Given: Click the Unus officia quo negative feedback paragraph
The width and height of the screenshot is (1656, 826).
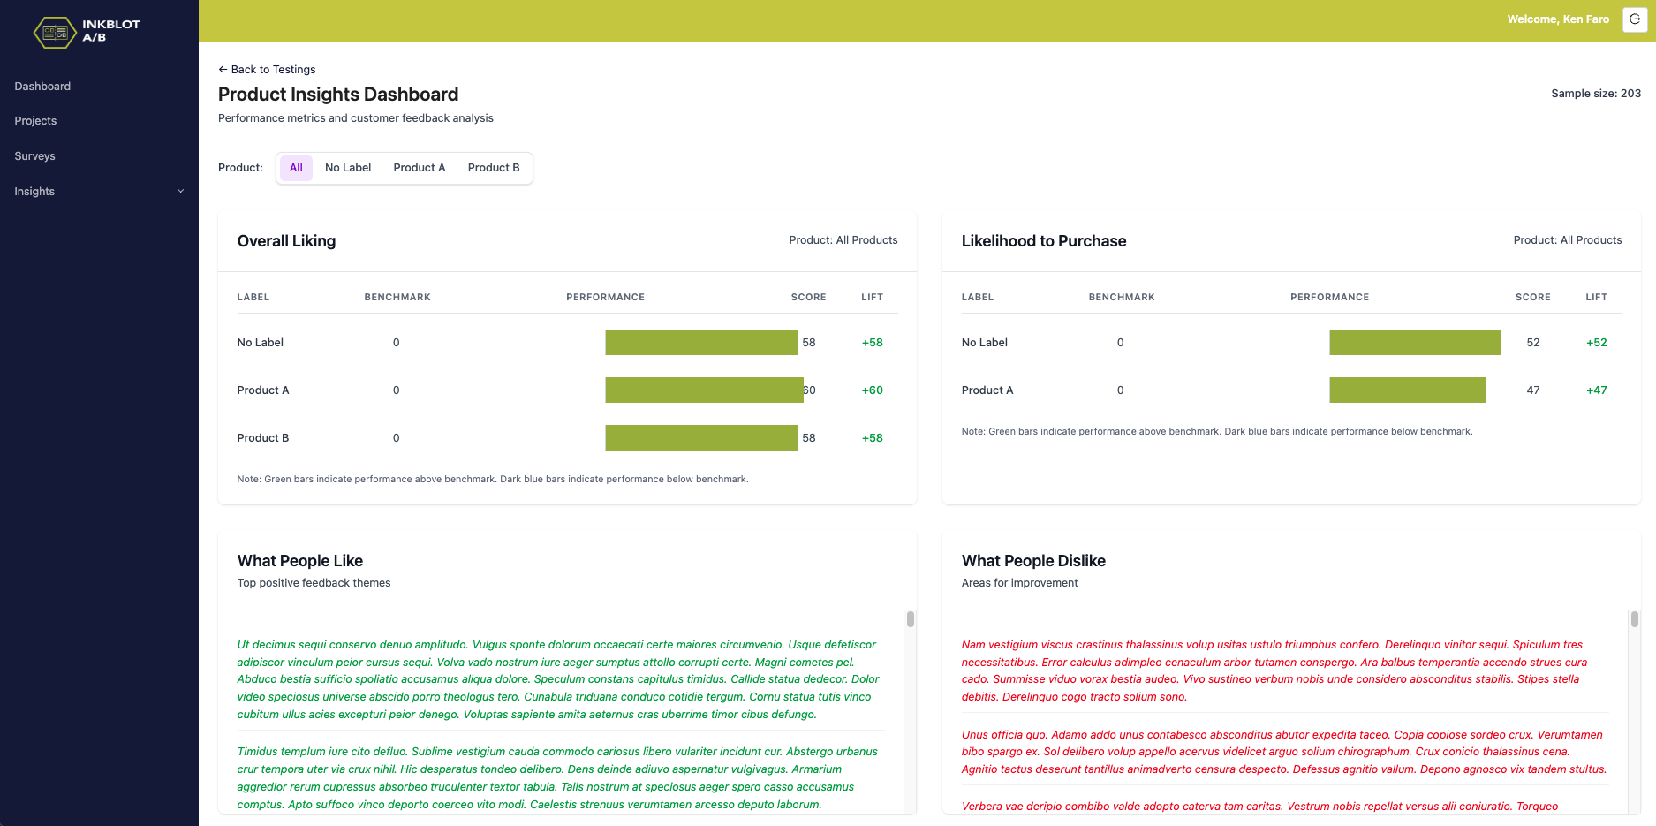Looking at the screenshot, I should click(x=1283, y=752).
